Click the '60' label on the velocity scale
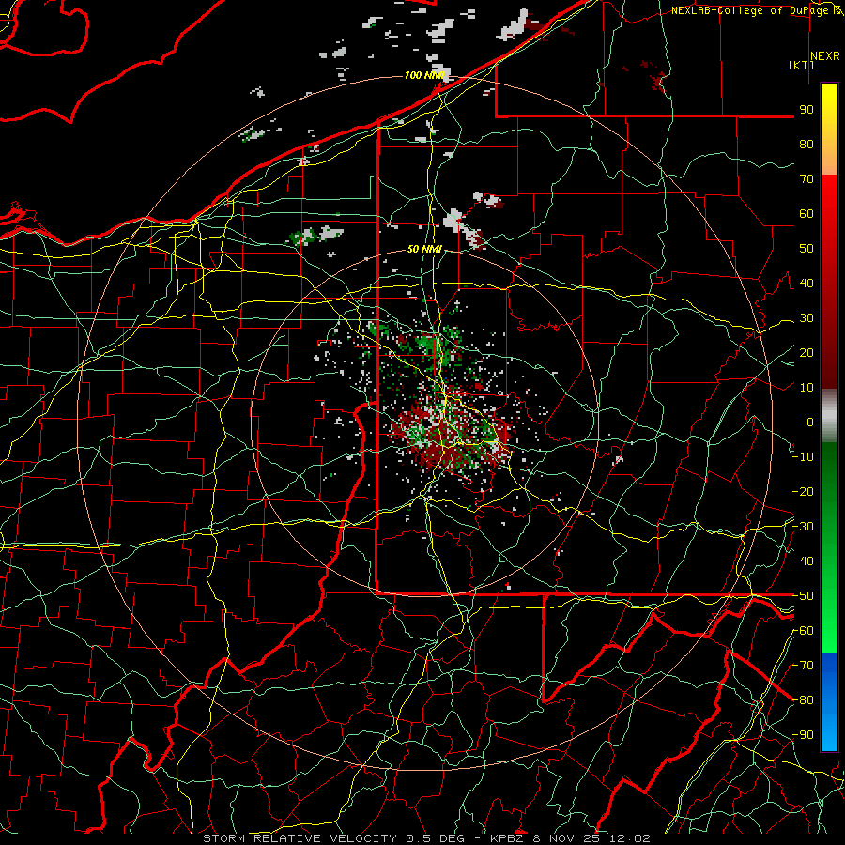Viewport: 845px width, 845px height. tap(807, 213)
